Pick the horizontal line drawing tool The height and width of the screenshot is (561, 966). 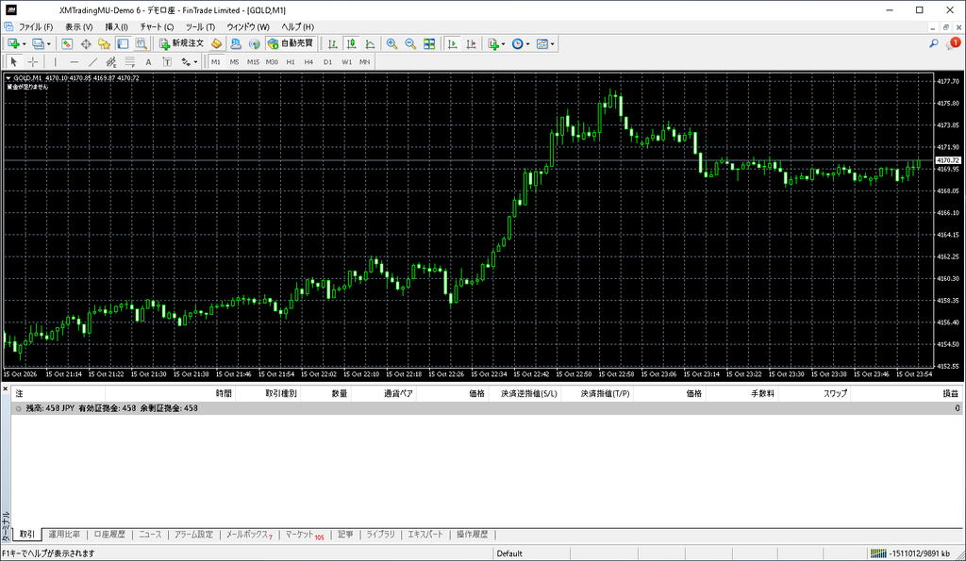[74, 61]
